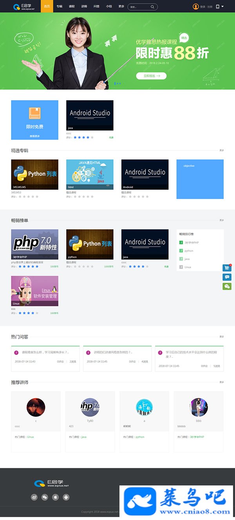Click lecturer bbb avatar
Viewport: 235px width, 520px height.
(x=199, y=408)
